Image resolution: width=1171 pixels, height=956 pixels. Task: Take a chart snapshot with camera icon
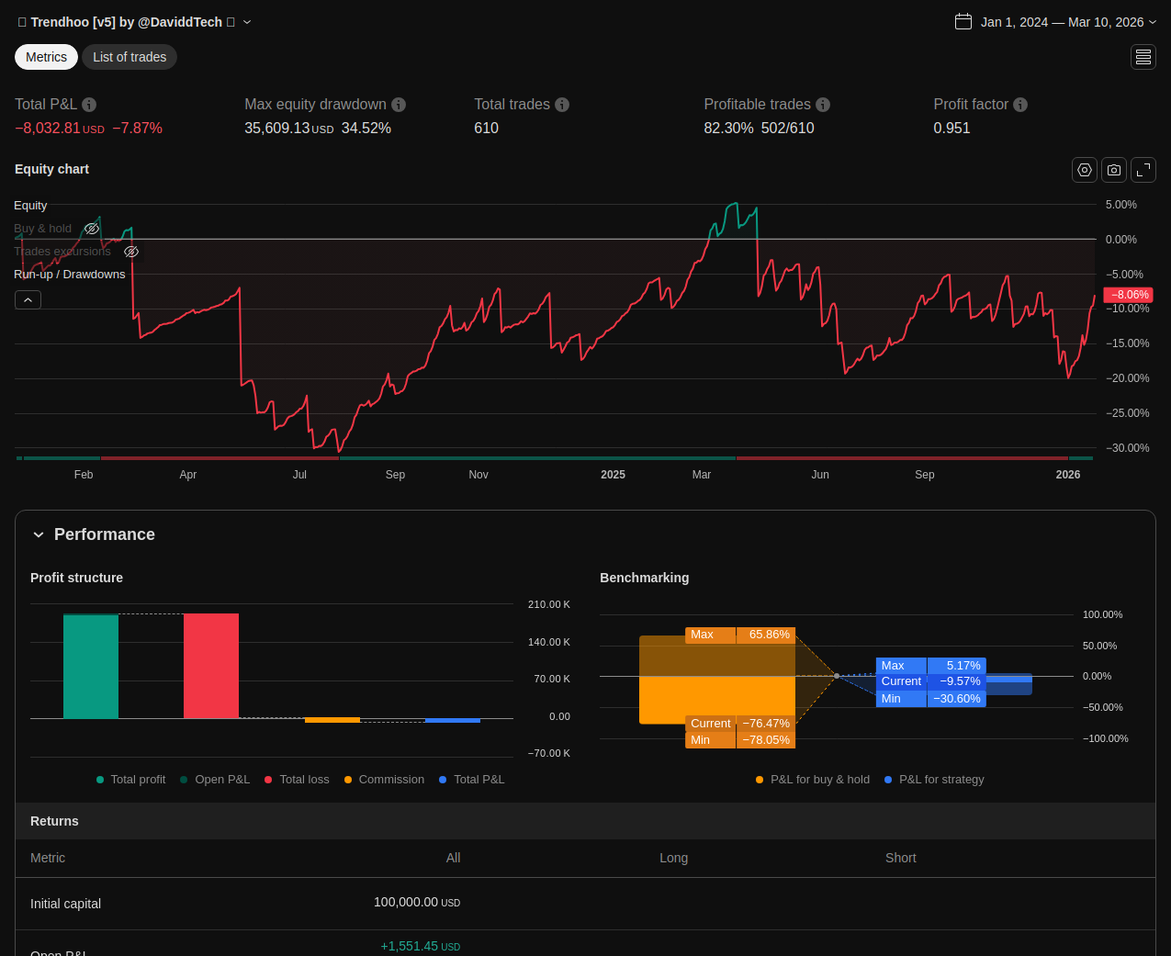tap(1113, 170)
